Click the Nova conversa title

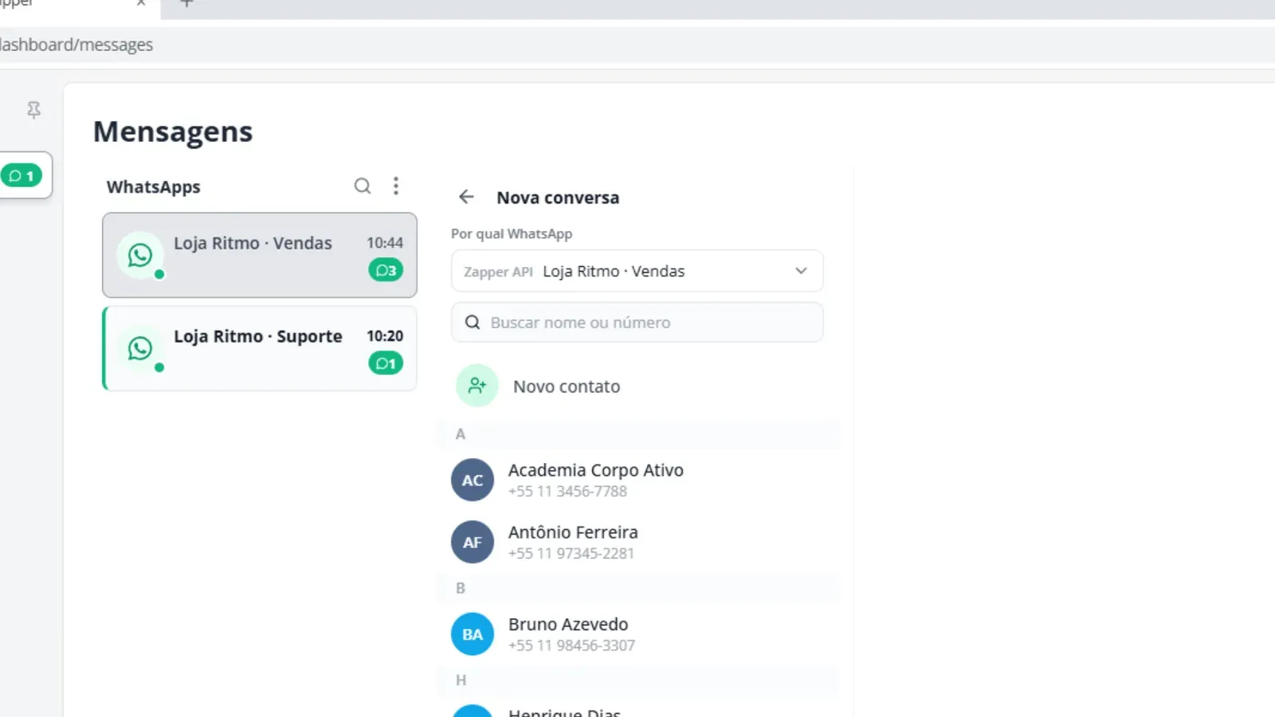558,198
